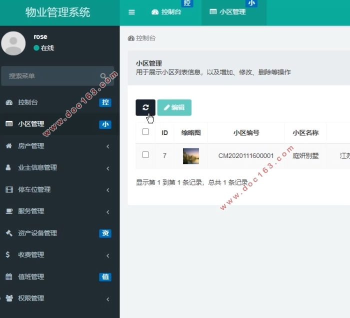This screenshot has width=350, height=318.
Task: Click the refresh button above the table
Action: click(145, 107)
